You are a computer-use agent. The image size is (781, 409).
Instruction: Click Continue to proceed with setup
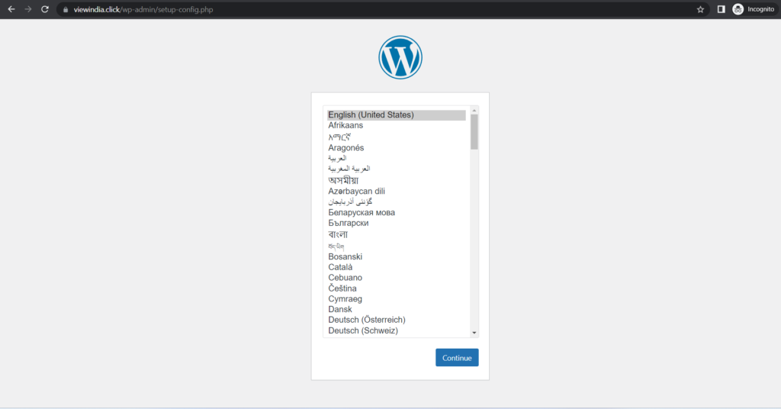click(457, 358)
